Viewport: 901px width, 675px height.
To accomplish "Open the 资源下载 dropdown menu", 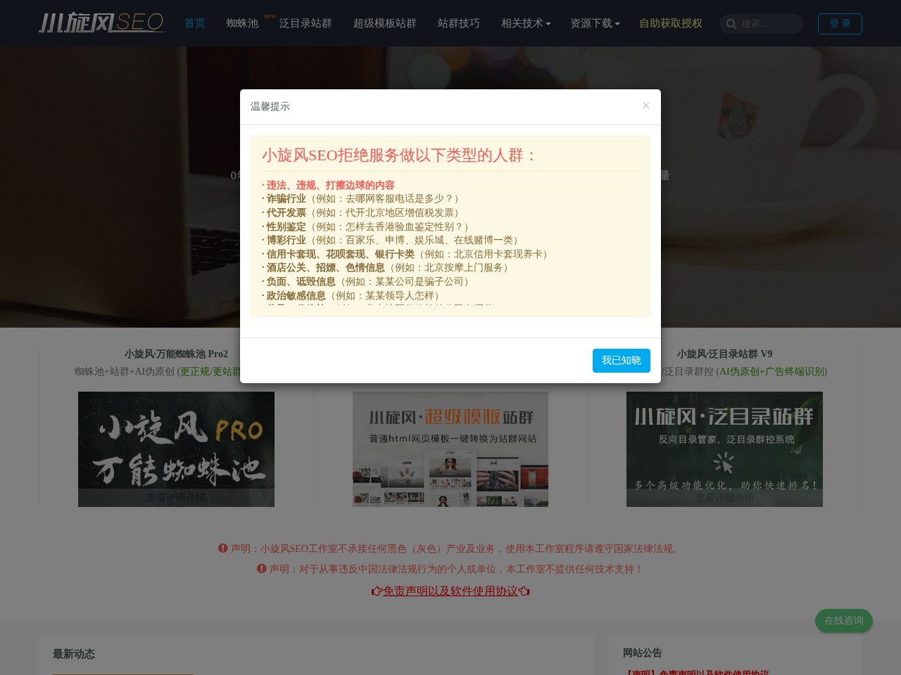I will (x=595, y=23).
